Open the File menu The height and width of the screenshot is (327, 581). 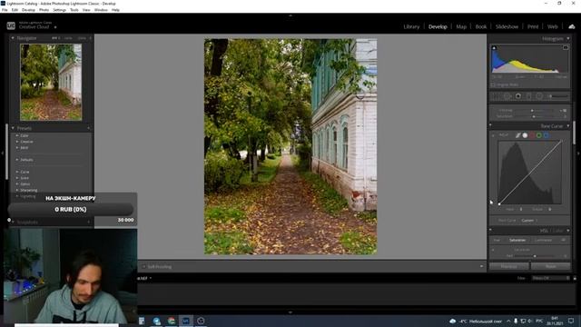click(5, 10)
